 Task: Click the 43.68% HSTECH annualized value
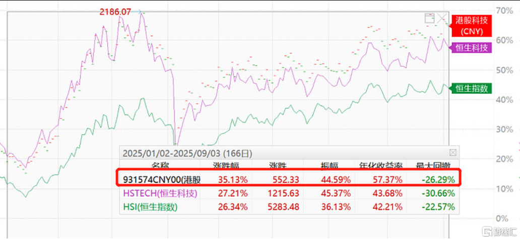387,193
